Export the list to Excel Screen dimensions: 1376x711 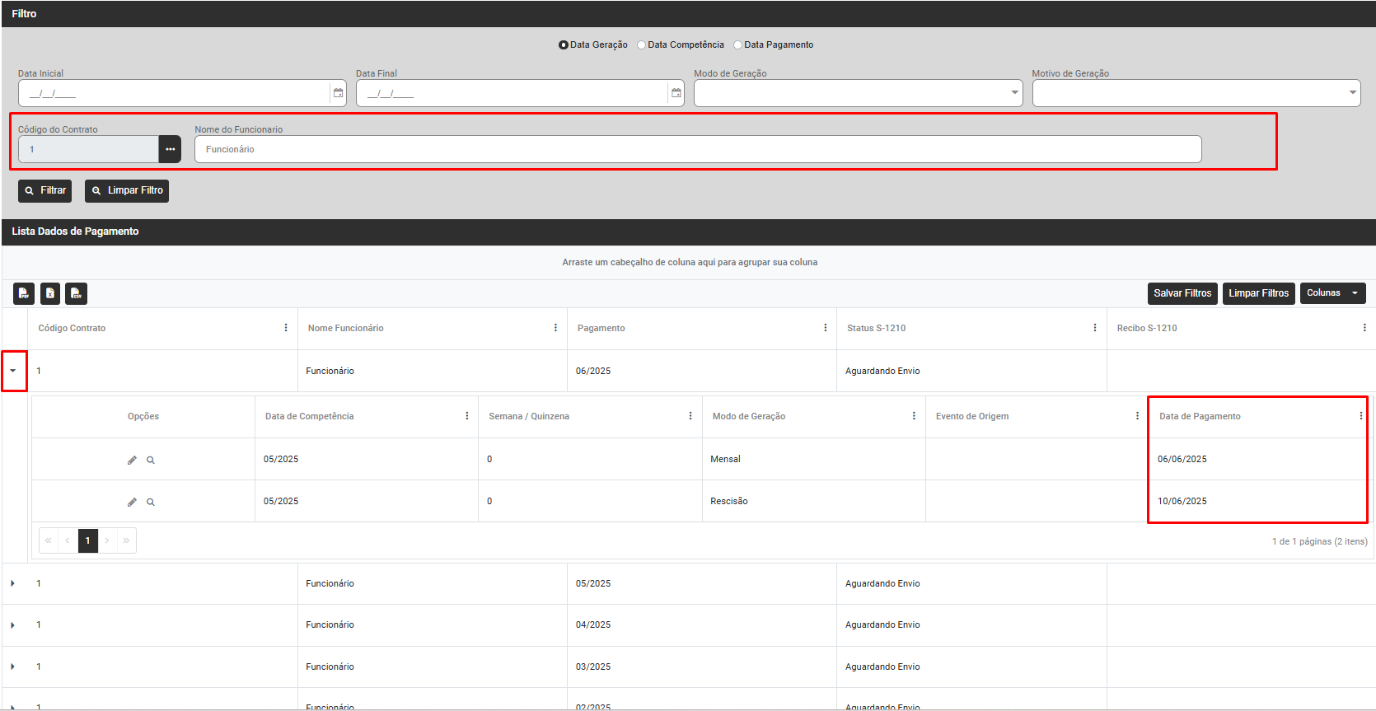tap(50, 293)
